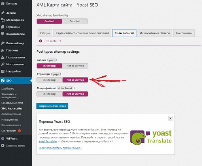Expand the Help center dropdown arrow
Screen dimensions: 202x166
tap(60, 41)
